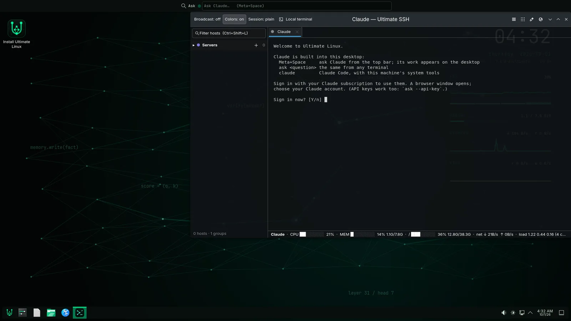The height and width of the screenshot is (321, 571).
Task: Click the MEM usage bar in status bar
Action: (x=363, y=234)
